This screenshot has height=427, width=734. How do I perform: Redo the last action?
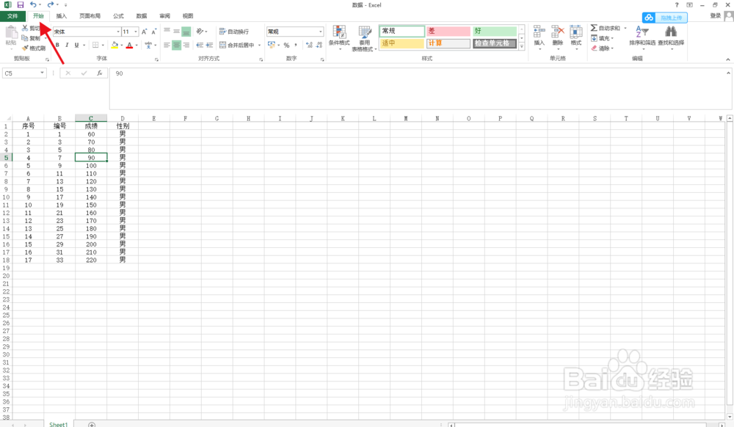click(x=50, y=4)
